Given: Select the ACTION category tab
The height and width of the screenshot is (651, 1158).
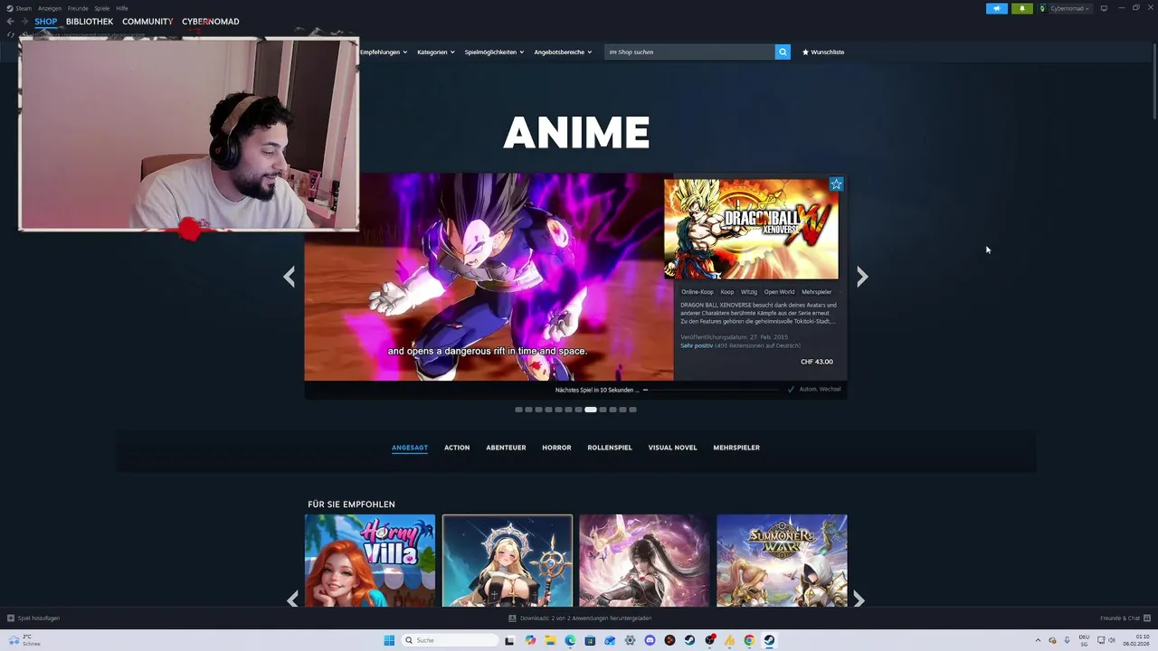Looking at the screenshot, I should 457,448.
